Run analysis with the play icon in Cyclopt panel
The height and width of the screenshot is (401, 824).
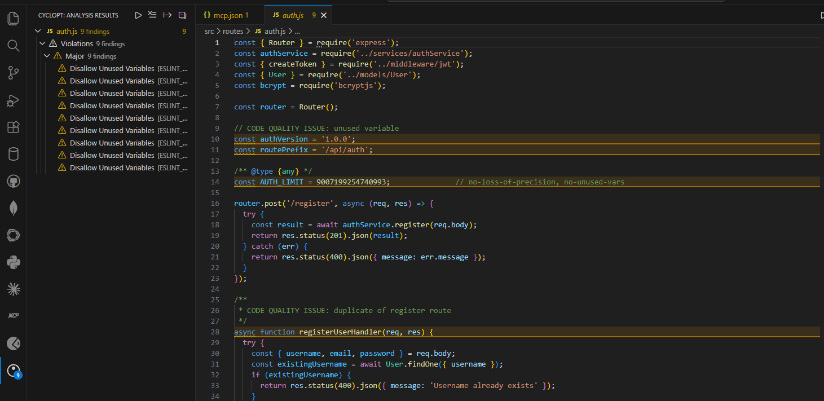click(x=138, y=15)
